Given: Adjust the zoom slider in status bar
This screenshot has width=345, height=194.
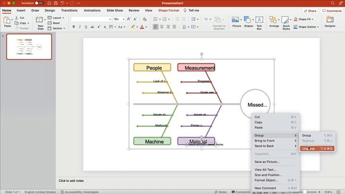Looking at the screenshot, I should (x=305, y=192).
